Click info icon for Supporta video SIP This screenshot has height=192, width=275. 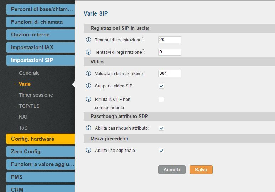pyautogui.click(x=89, y=86)
